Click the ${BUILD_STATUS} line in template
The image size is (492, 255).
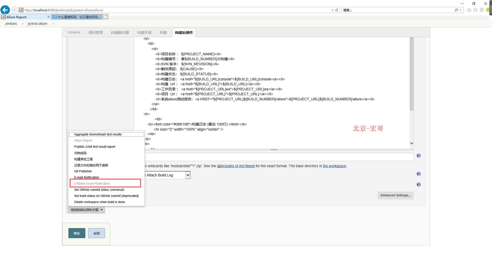187,74
